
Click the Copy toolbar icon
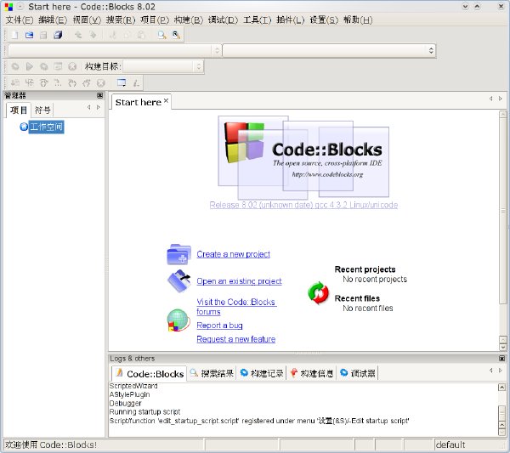[127, 35]
